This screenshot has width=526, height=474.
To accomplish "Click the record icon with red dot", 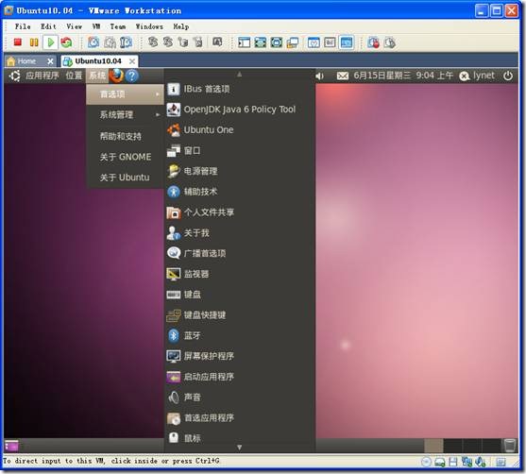I will tap(373, 42).
